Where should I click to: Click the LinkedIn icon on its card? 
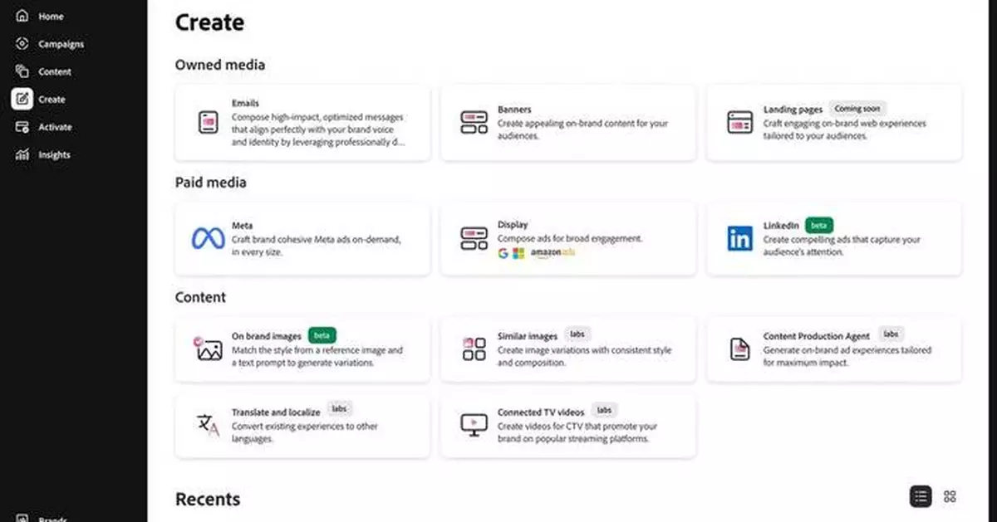pos(738,238)
